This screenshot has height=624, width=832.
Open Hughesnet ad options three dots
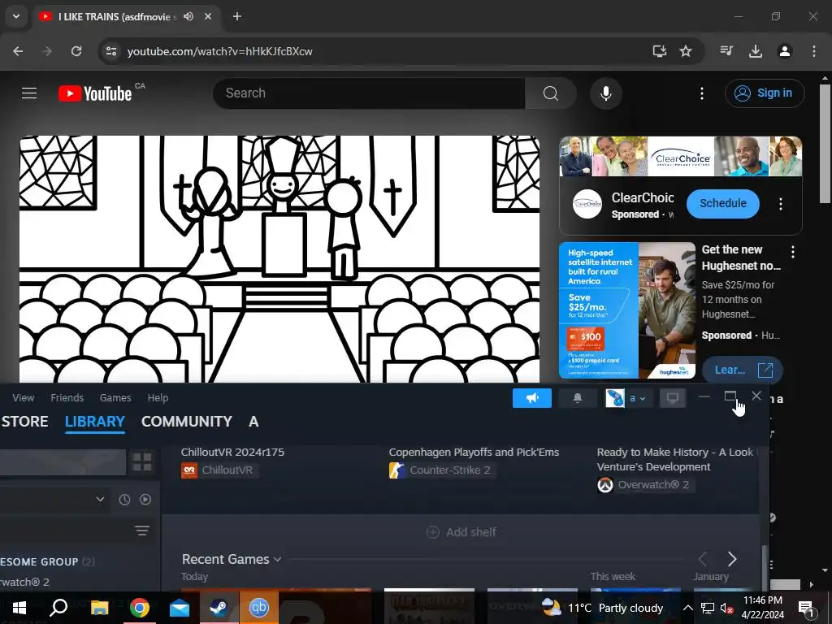click(x=793, y=252)
